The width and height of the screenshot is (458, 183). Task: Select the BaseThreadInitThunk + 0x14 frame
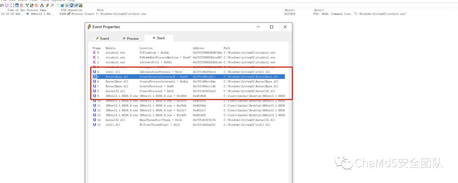[188, 120]
